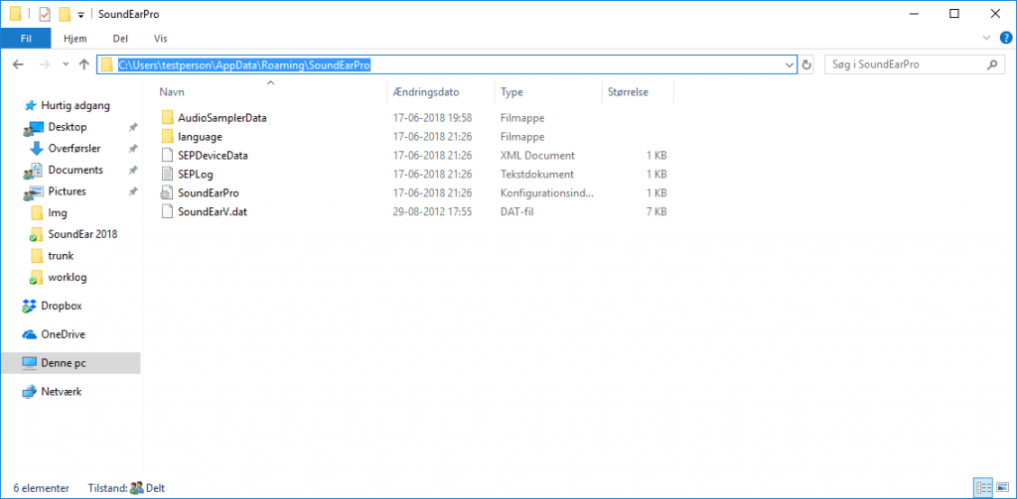Screen dimensions: 1017x499
Task: Click the New folder quick access icon
Action: click(x=65, y=14)
